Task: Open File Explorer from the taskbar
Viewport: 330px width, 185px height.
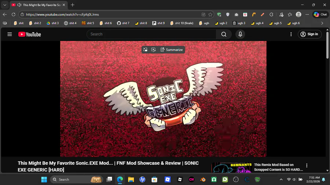Action: click(131, 180)
